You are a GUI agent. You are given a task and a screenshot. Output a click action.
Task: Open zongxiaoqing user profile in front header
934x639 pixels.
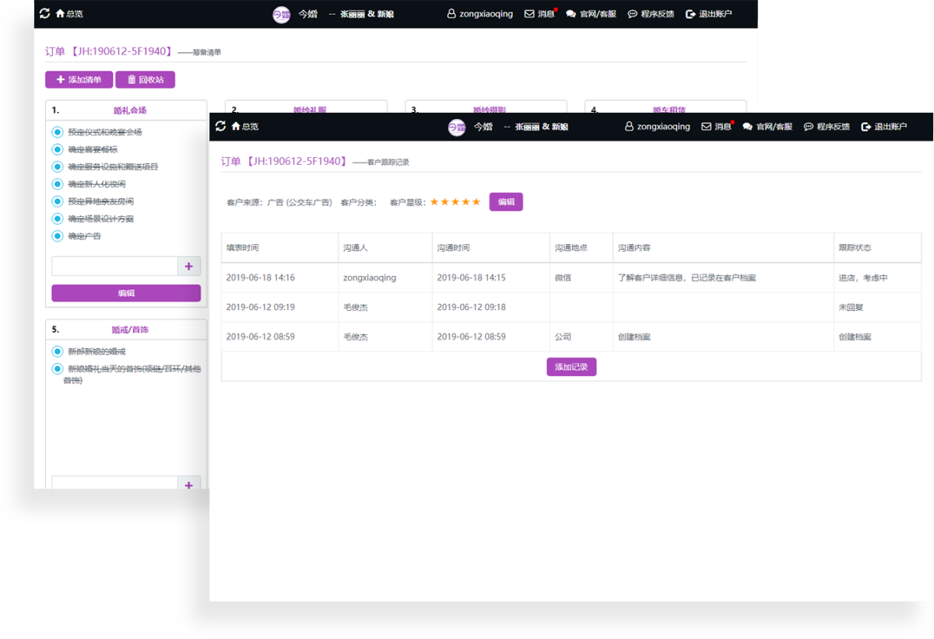point(658,127)
